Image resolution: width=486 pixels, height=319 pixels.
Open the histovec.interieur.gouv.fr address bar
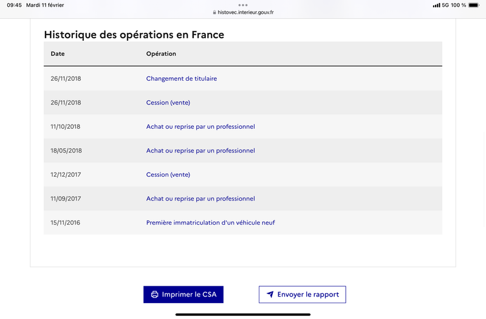tap(243, 12)
